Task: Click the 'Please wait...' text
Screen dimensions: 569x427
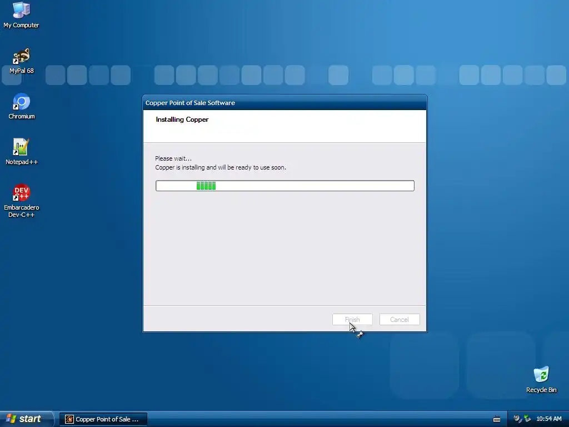Action: click(173, 158)
